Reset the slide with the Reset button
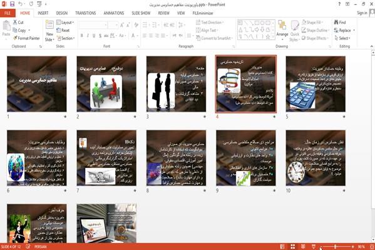Image resolution: width=375 pixels, height=250 pixels. tap(63, 31)
